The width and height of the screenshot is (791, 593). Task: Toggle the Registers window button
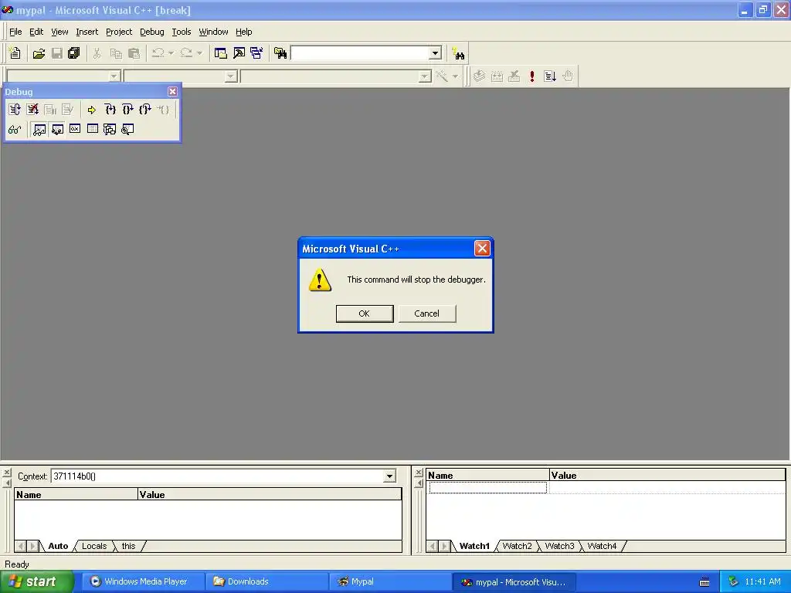coord(75,130)
